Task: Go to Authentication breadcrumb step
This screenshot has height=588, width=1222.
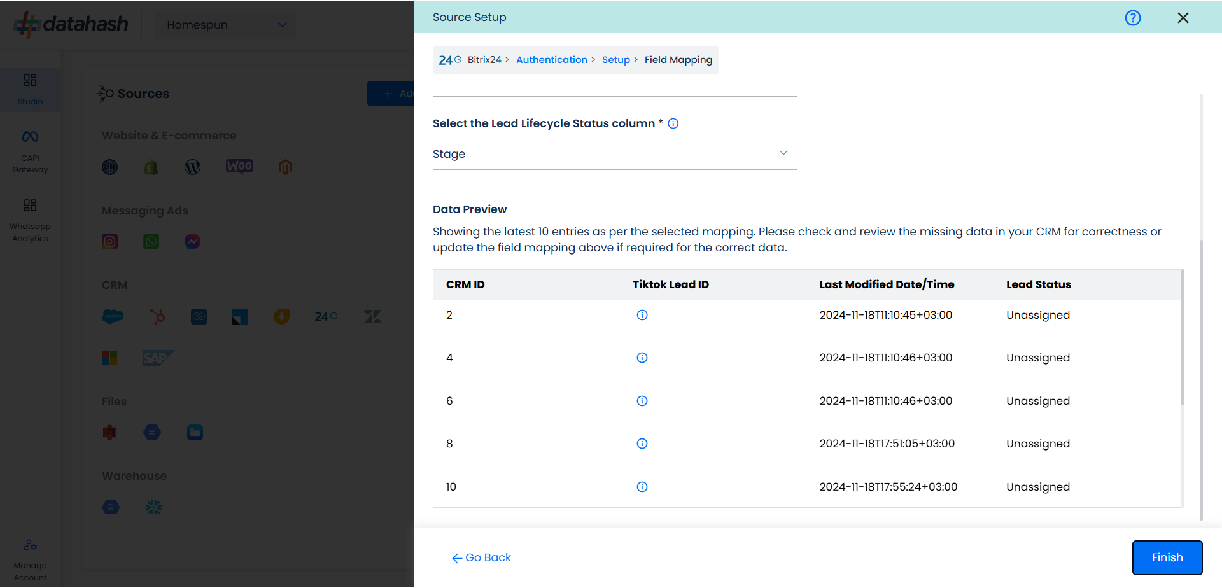Action: [x=551, y=60]
